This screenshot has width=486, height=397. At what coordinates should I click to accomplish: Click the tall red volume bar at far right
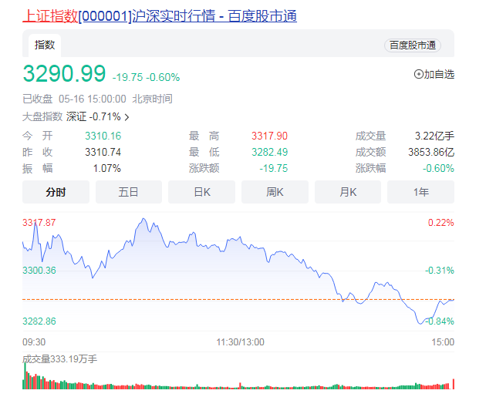pos(454,383)
